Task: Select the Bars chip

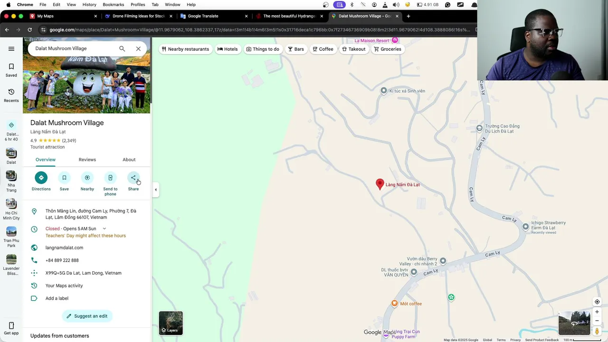Action: 295,49
